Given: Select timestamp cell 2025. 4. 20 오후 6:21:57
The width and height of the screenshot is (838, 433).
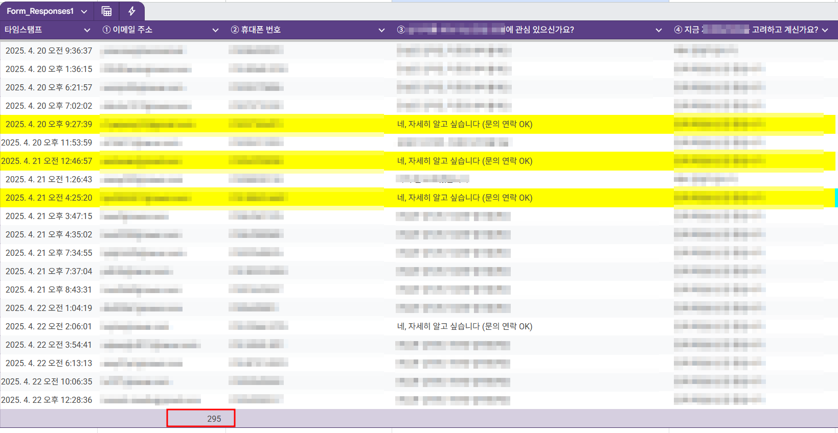Looking at the screenshot, I should tap(49, 87).
